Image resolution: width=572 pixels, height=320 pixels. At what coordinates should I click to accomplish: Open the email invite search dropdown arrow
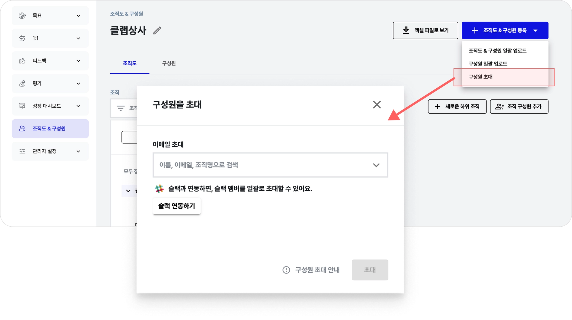coord(376,165)
